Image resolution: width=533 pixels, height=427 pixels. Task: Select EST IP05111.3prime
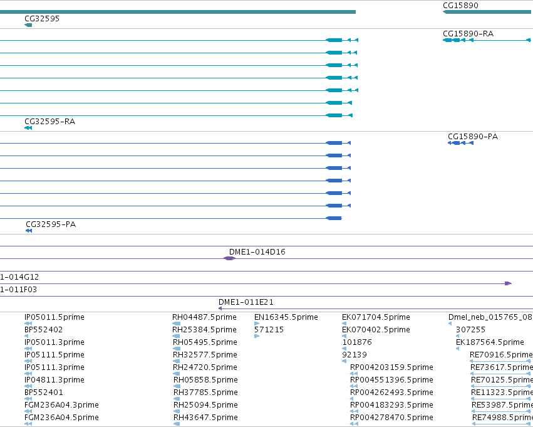click(x=54, y=367)
